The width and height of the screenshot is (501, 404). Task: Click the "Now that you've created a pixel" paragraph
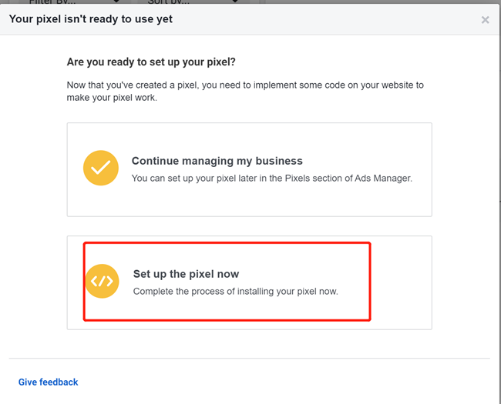[x=245, y=85]
